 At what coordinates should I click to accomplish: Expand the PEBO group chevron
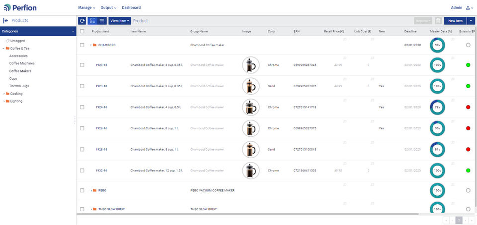tap(91, 190)
